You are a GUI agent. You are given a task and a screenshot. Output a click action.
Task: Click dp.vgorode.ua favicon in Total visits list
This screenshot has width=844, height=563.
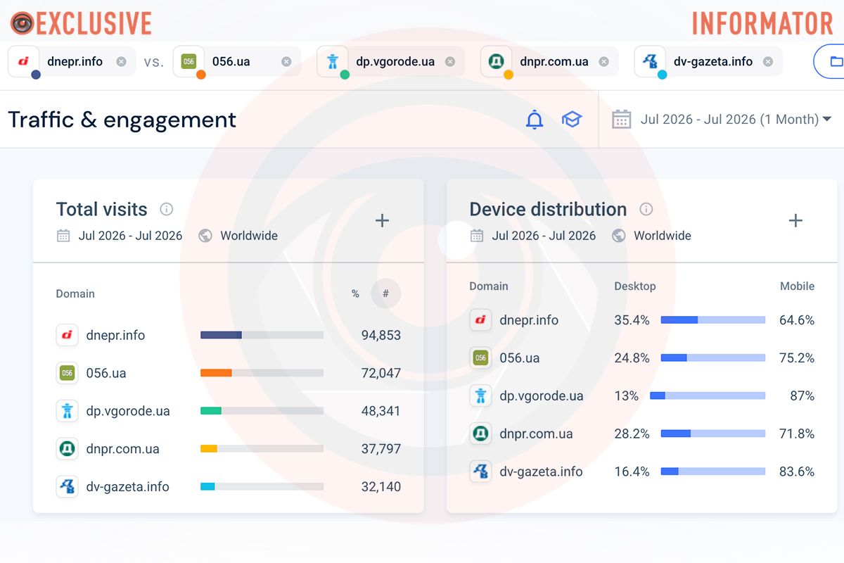point(68,411)
